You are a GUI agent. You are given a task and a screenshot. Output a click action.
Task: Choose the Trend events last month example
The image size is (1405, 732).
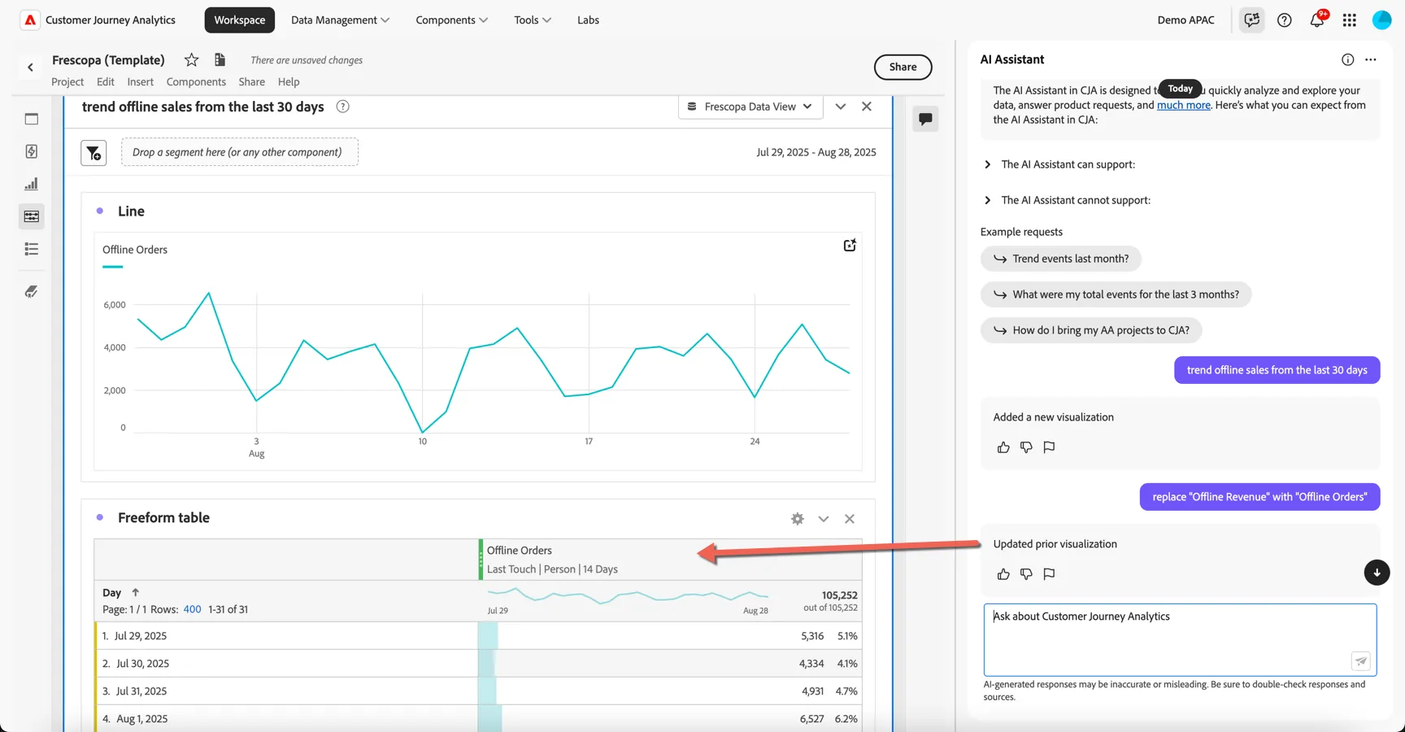(1061, 259)
